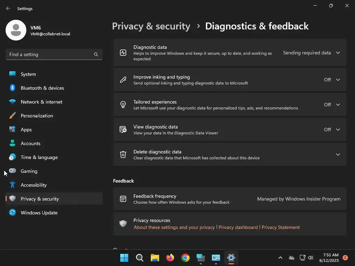This screenshot has width=355, height=266.
Task: Click the Time & language clock globe icon
Action: point(12,157)
